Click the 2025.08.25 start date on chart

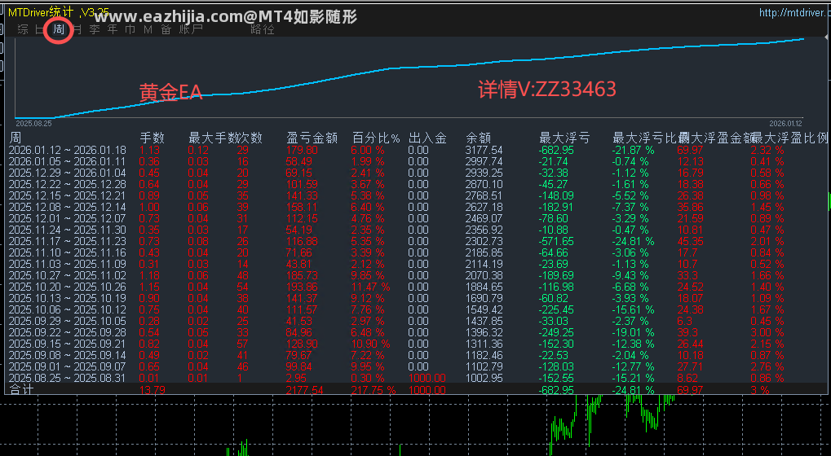point(33,123)
